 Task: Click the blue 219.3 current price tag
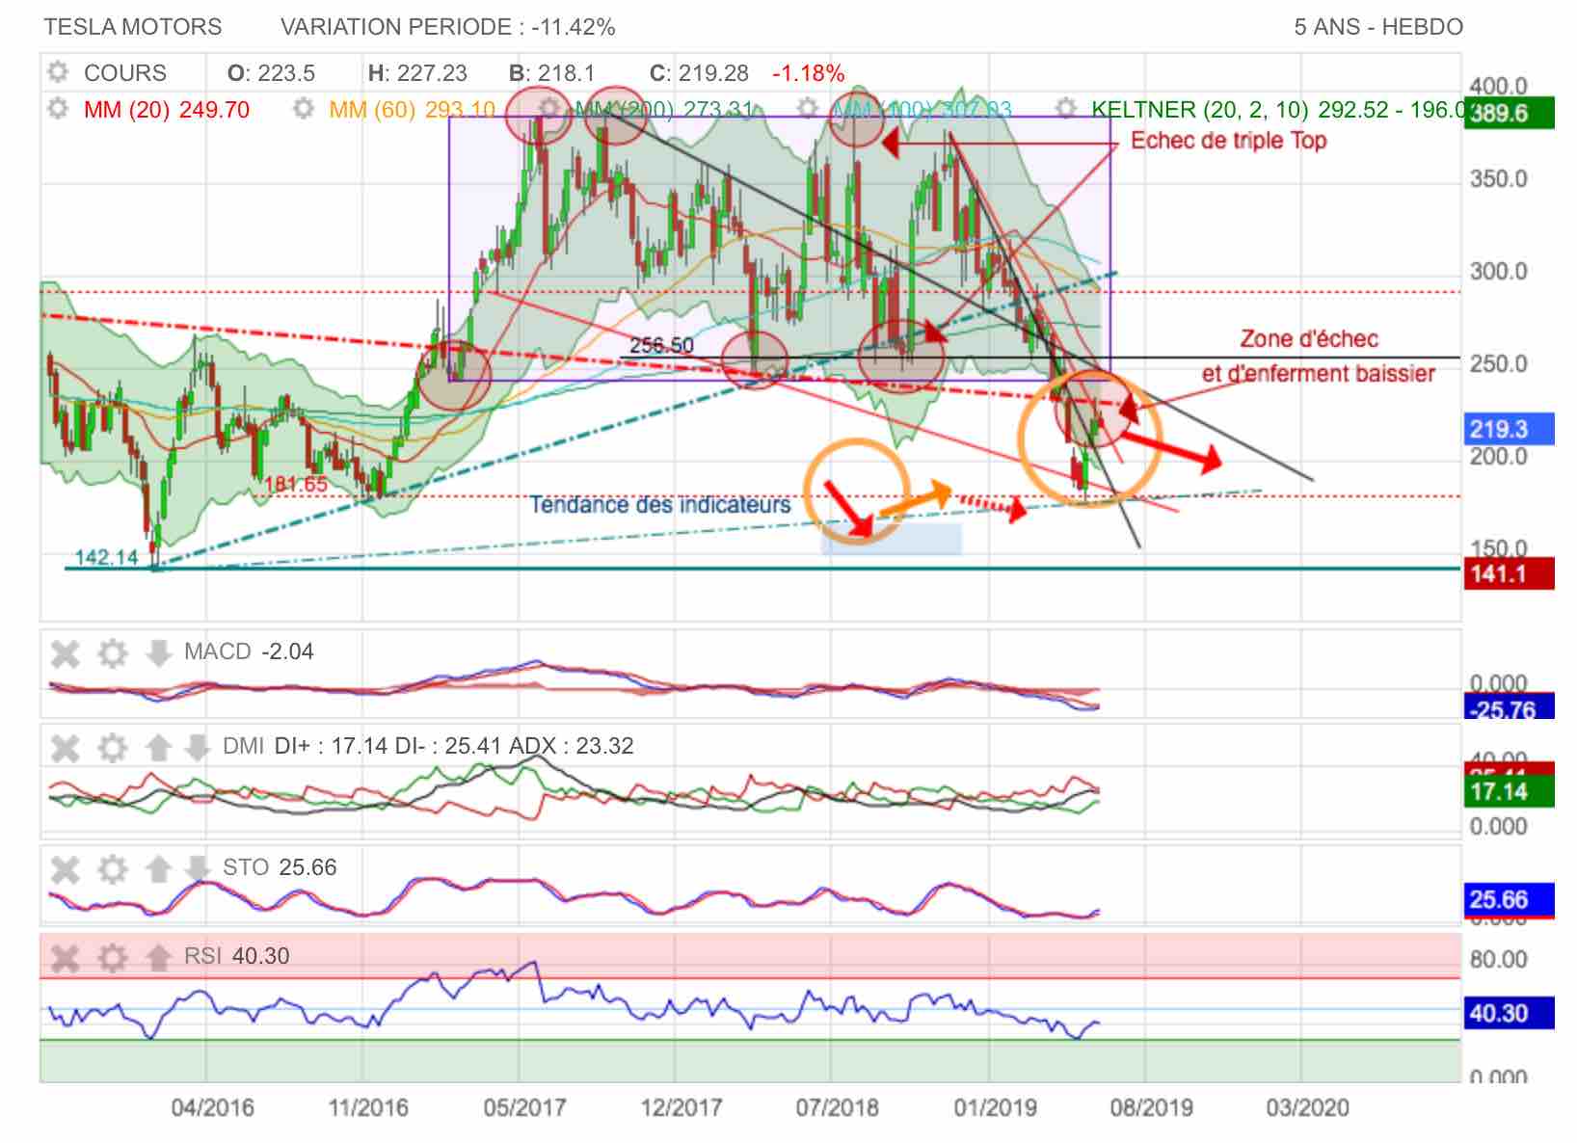coord(1509,429)
